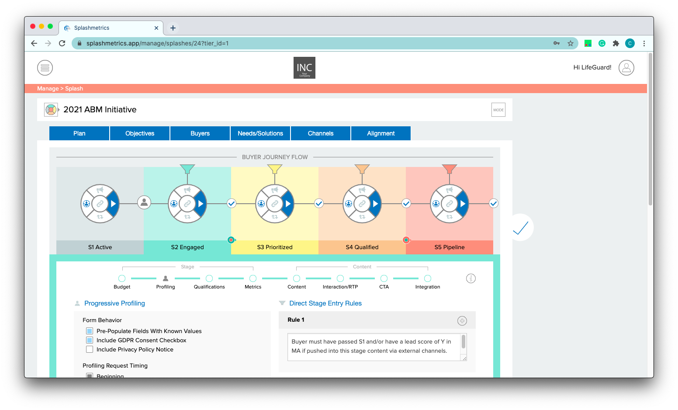Toggle Pre-Populate Fields With Known Values checkbox
Image resolution: width=678 pixels, height=410 pixels.
point(90,331)
